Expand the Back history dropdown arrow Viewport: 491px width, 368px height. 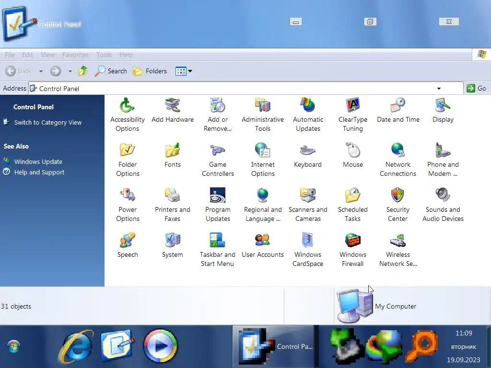click(x=41, y=71)
